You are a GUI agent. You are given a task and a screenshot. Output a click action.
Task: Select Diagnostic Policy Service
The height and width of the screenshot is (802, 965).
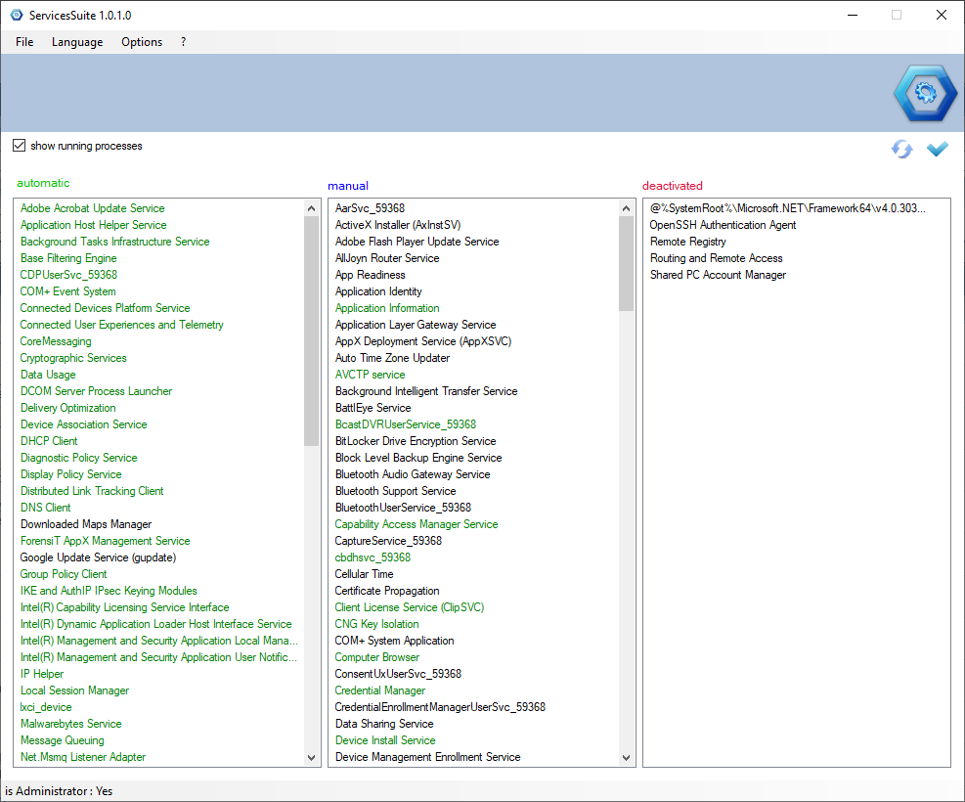79,458
